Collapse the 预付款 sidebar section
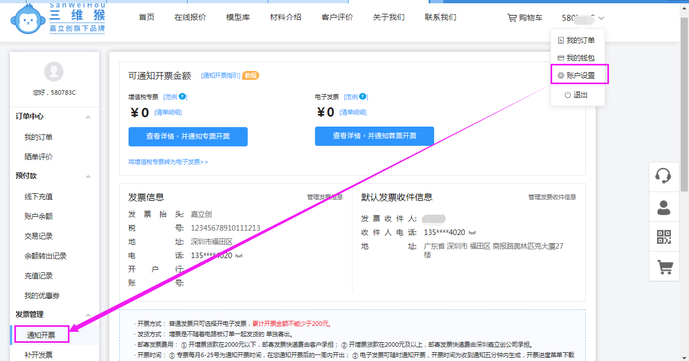 pyautogui.click(x=88, y=177)
